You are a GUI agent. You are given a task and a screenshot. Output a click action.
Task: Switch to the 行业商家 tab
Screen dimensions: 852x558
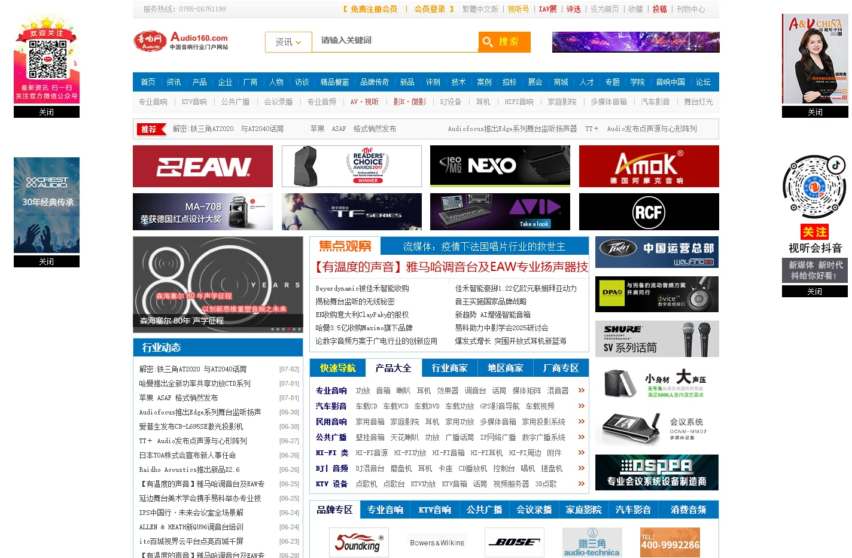[450, 368]
